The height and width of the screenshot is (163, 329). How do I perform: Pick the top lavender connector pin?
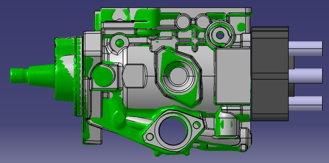306,48
